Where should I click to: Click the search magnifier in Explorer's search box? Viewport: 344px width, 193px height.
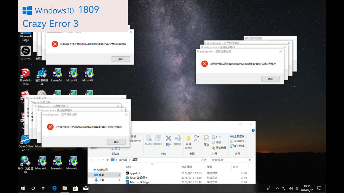click(x=250, y=160)
